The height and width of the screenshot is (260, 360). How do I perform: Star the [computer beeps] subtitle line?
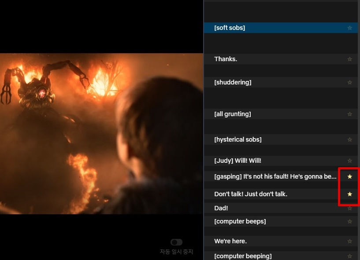coord(349,221)
